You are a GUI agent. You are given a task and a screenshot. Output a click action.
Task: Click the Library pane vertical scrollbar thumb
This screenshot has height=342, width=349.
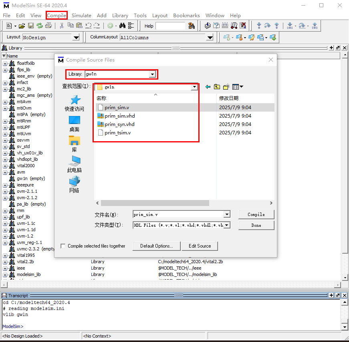(x=345, y=156)
